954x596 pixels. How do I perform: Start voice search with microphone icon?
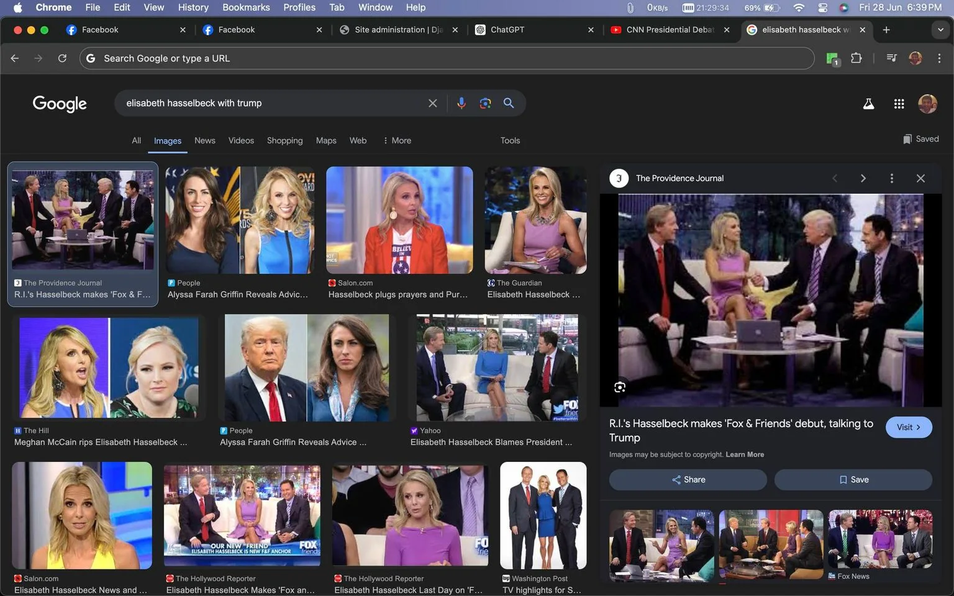[x=461, y=103]
